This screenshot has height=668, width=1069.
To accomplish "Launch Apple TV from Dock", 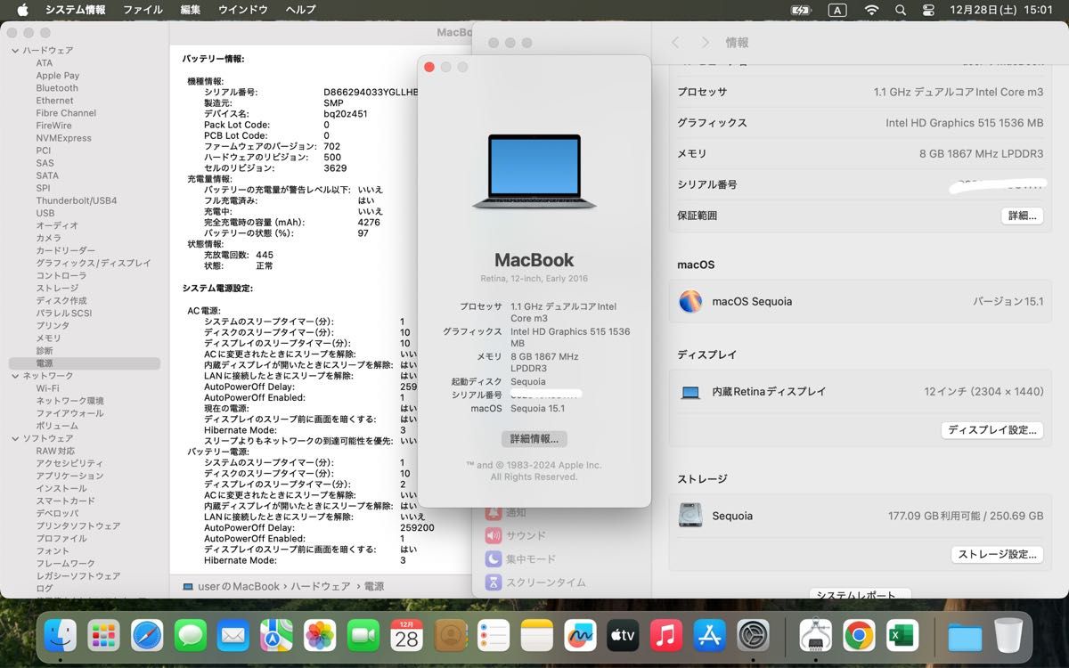I will coord(623,635).
